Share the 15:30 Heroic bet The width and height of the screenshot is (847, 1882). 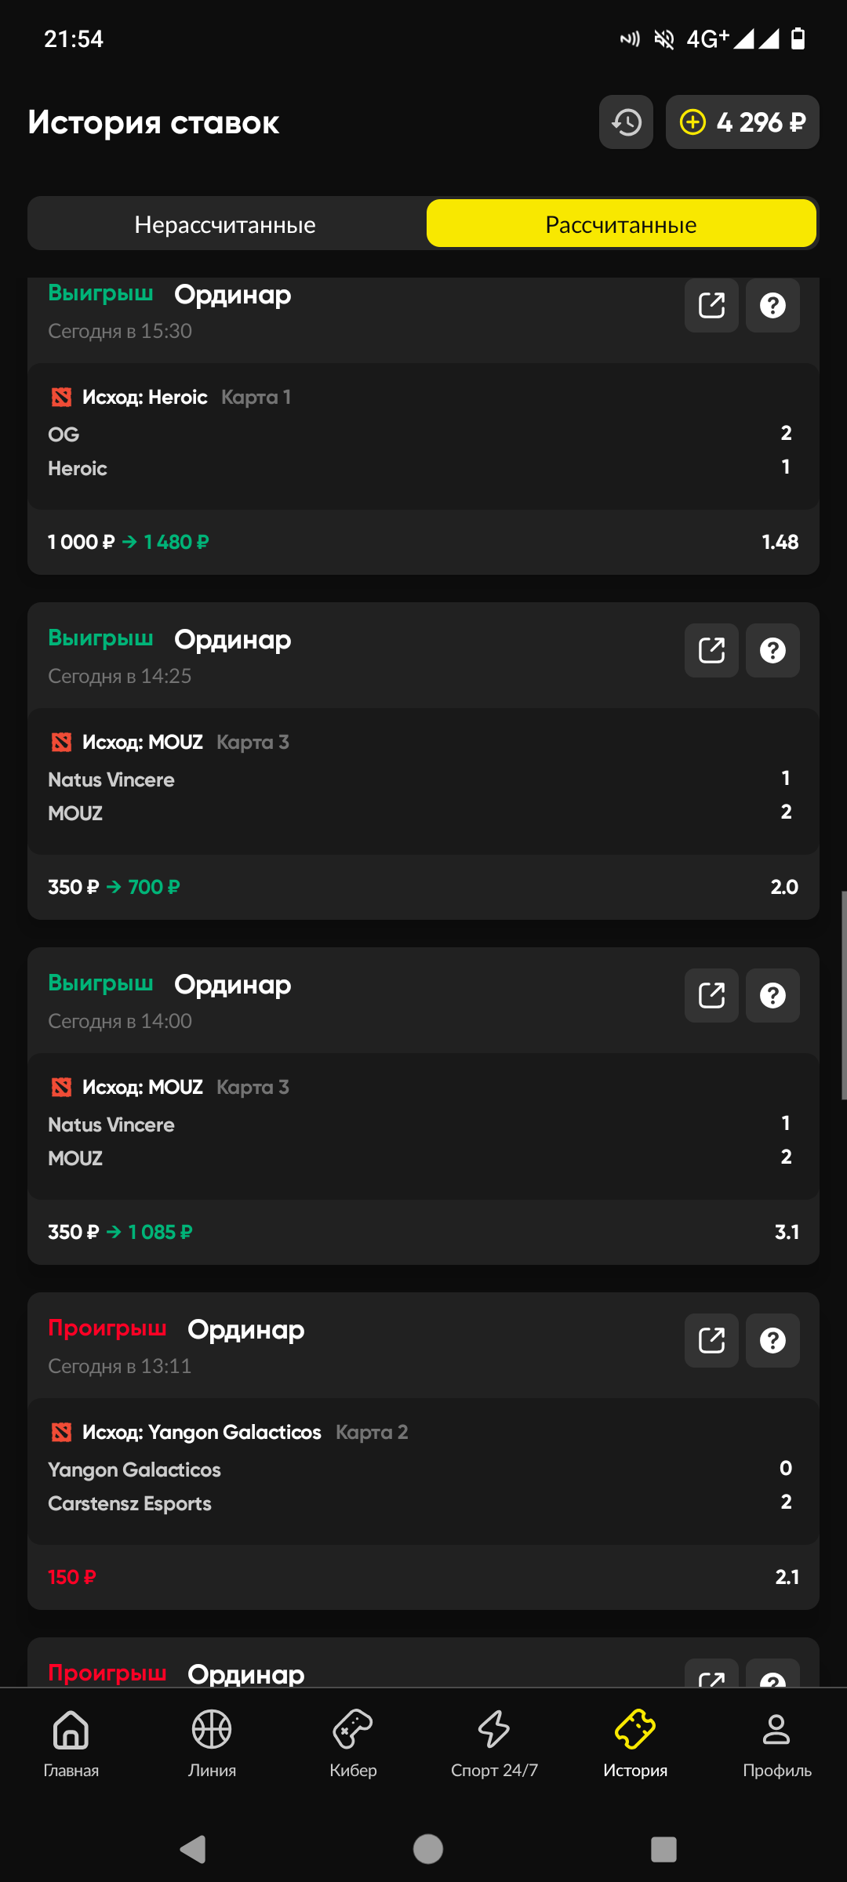(x=711, y=305)
